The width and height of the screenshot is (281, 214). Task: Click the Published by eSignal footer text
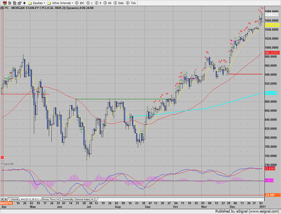247,211
